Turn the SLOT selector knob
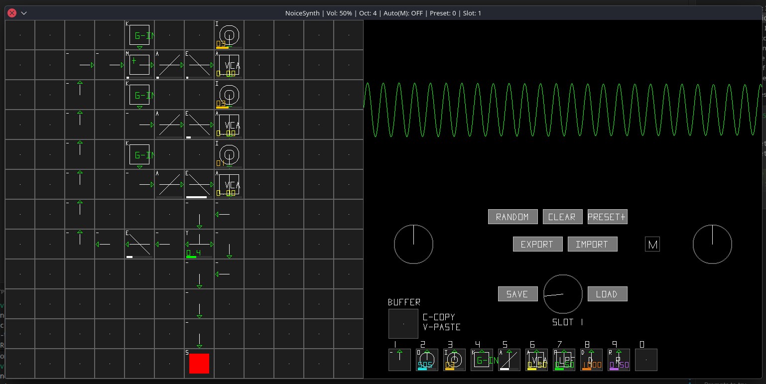Screen dimensions: 766x384 pos(563,294)
